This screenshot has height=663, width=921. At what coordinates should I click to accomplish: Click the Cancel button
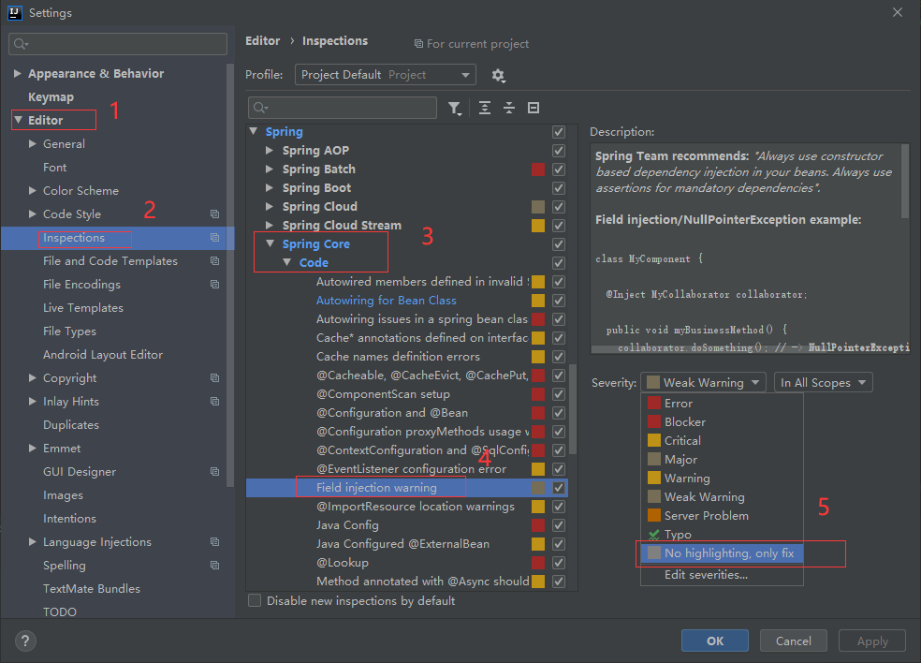(x=794, y=641)
